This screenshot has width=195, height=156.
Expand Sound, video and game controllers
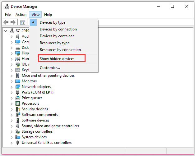[x=12, y=126]
